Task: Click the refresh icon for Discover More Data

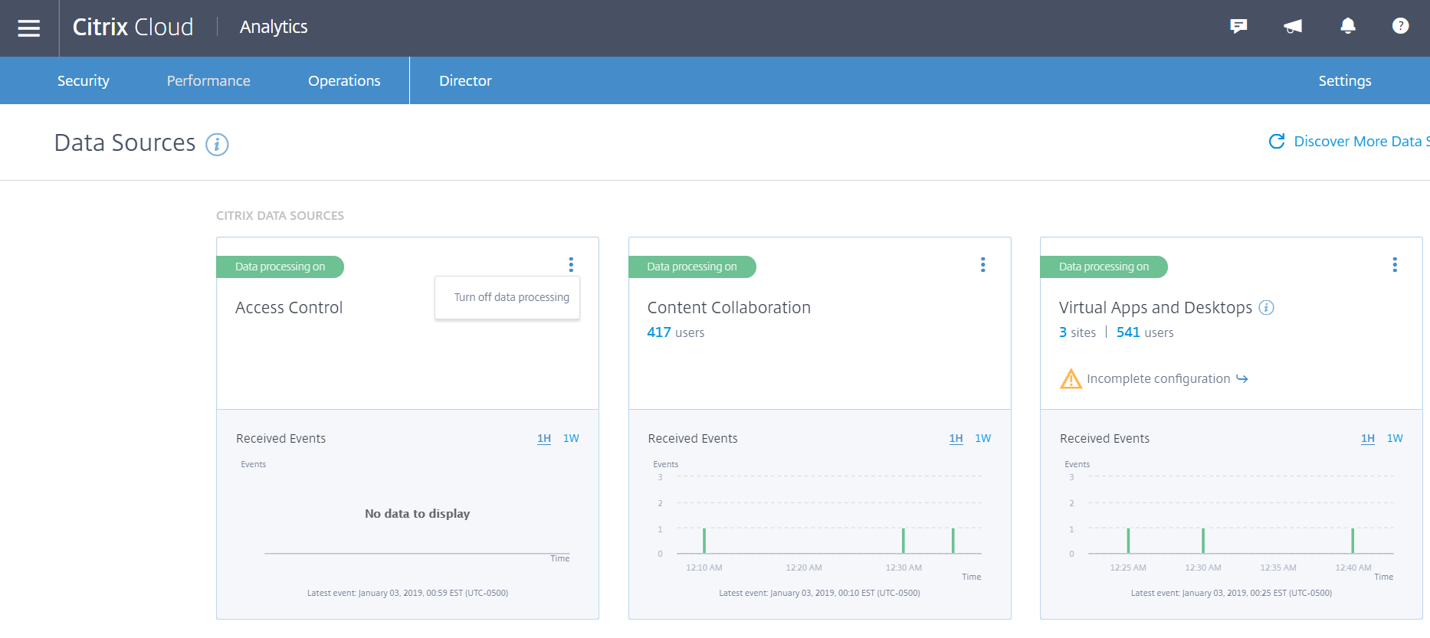Action: [1277, 142]
